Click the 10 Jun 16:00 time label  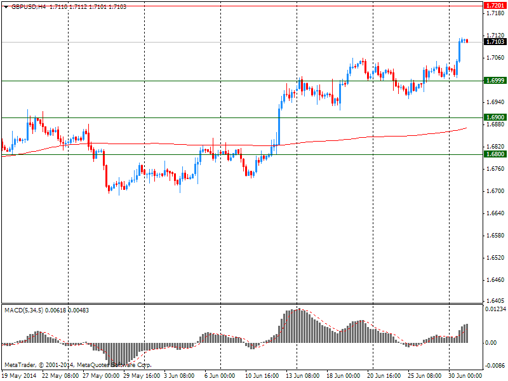[x=262, y=376]
